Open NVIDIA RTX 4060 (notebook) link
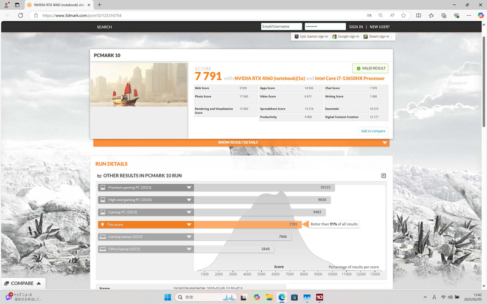The height and width of the screenshot is (304, 487). point(270,78)
